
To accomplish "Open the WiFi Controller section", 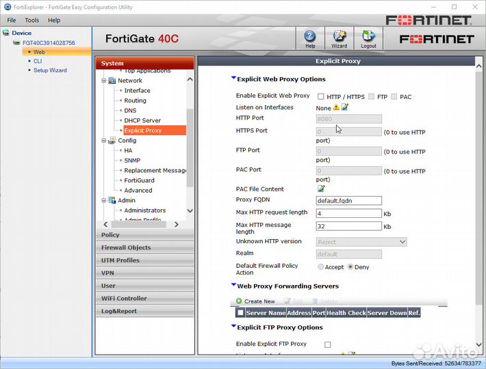I will coord(144,298).
